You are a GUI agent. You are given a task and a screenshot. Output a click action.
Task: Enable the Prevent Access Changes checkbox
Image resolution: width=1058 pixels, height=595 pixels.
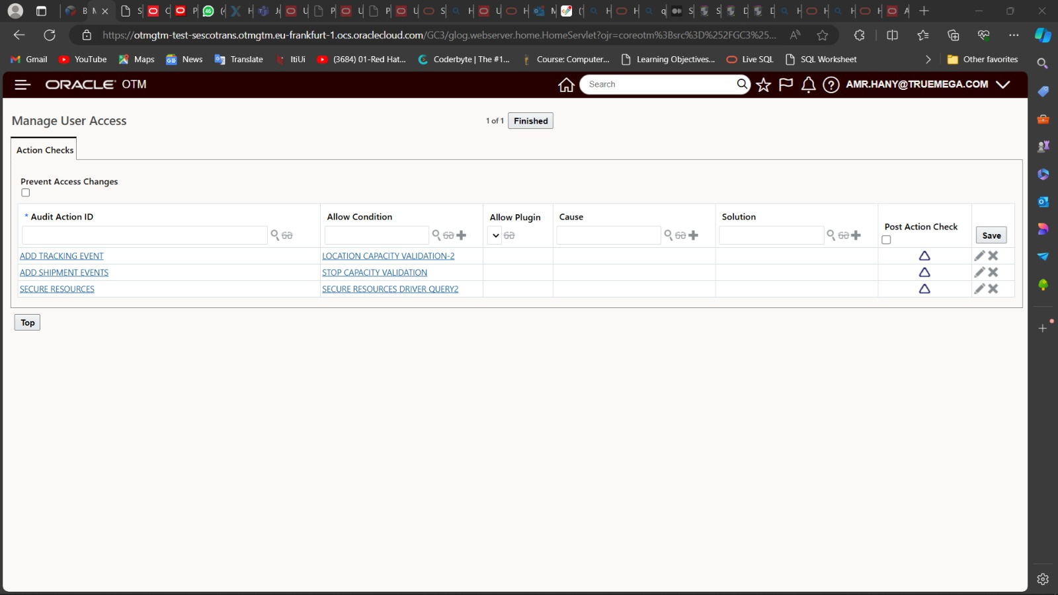click(25, 192)
